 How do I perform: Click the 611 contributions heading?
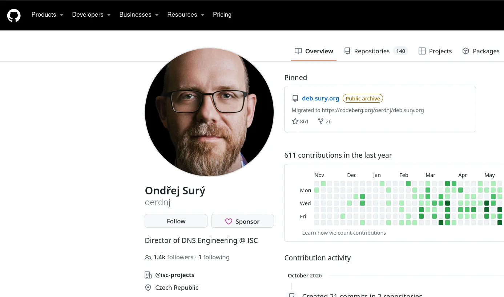[338, 155]
